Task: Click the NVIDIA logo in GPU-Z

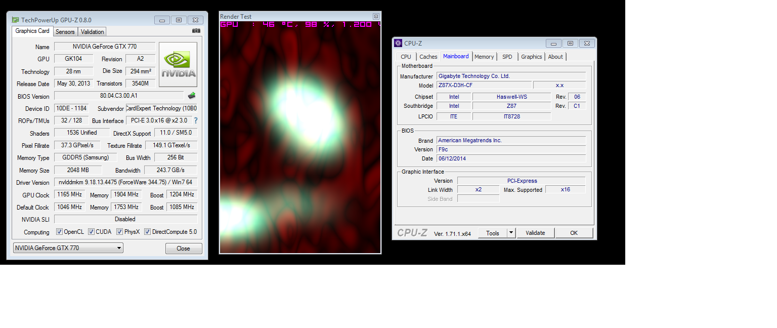Action: click(x=178, y=64)
